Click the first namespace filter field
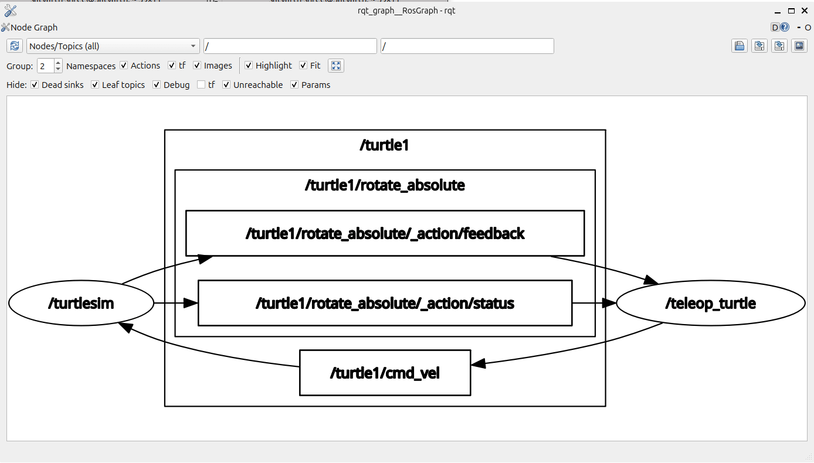The width and height of the screenshot is (814, 463). click(290, 46)
